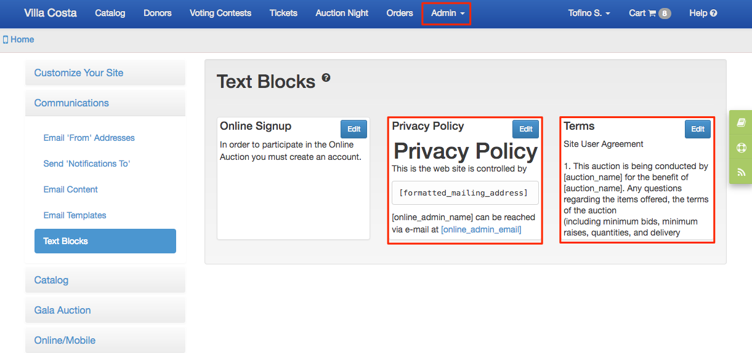Open the Admin dropdown menu
Viewport: 752px width, 353px height.
[448, 13]
